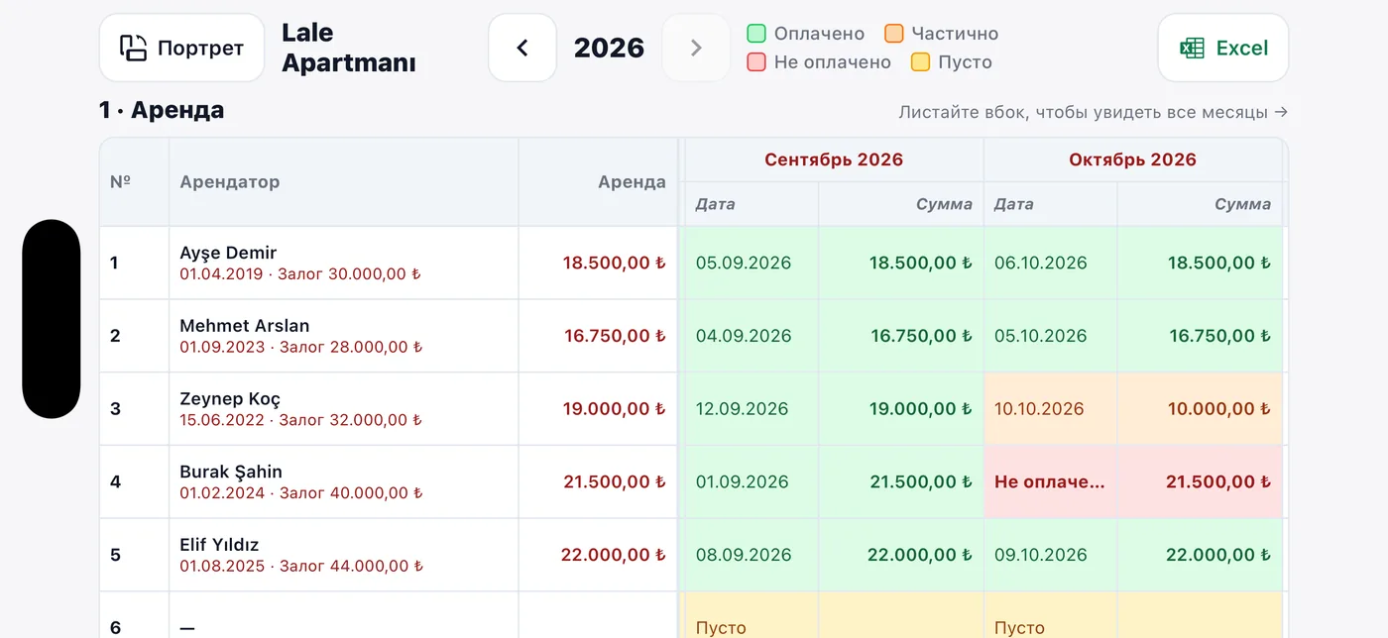Click the Не оплаче... unpaid cell for Burak Şahin
The height and width of the screenshot is (638, 1388).
[x=1051, y=482]
